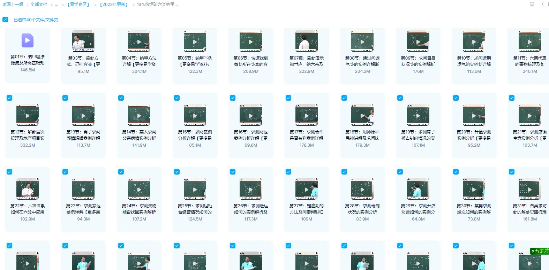Open the 第07集 摇卦演示 video thumbnail

pyautogui.click(x=307, y=41)
